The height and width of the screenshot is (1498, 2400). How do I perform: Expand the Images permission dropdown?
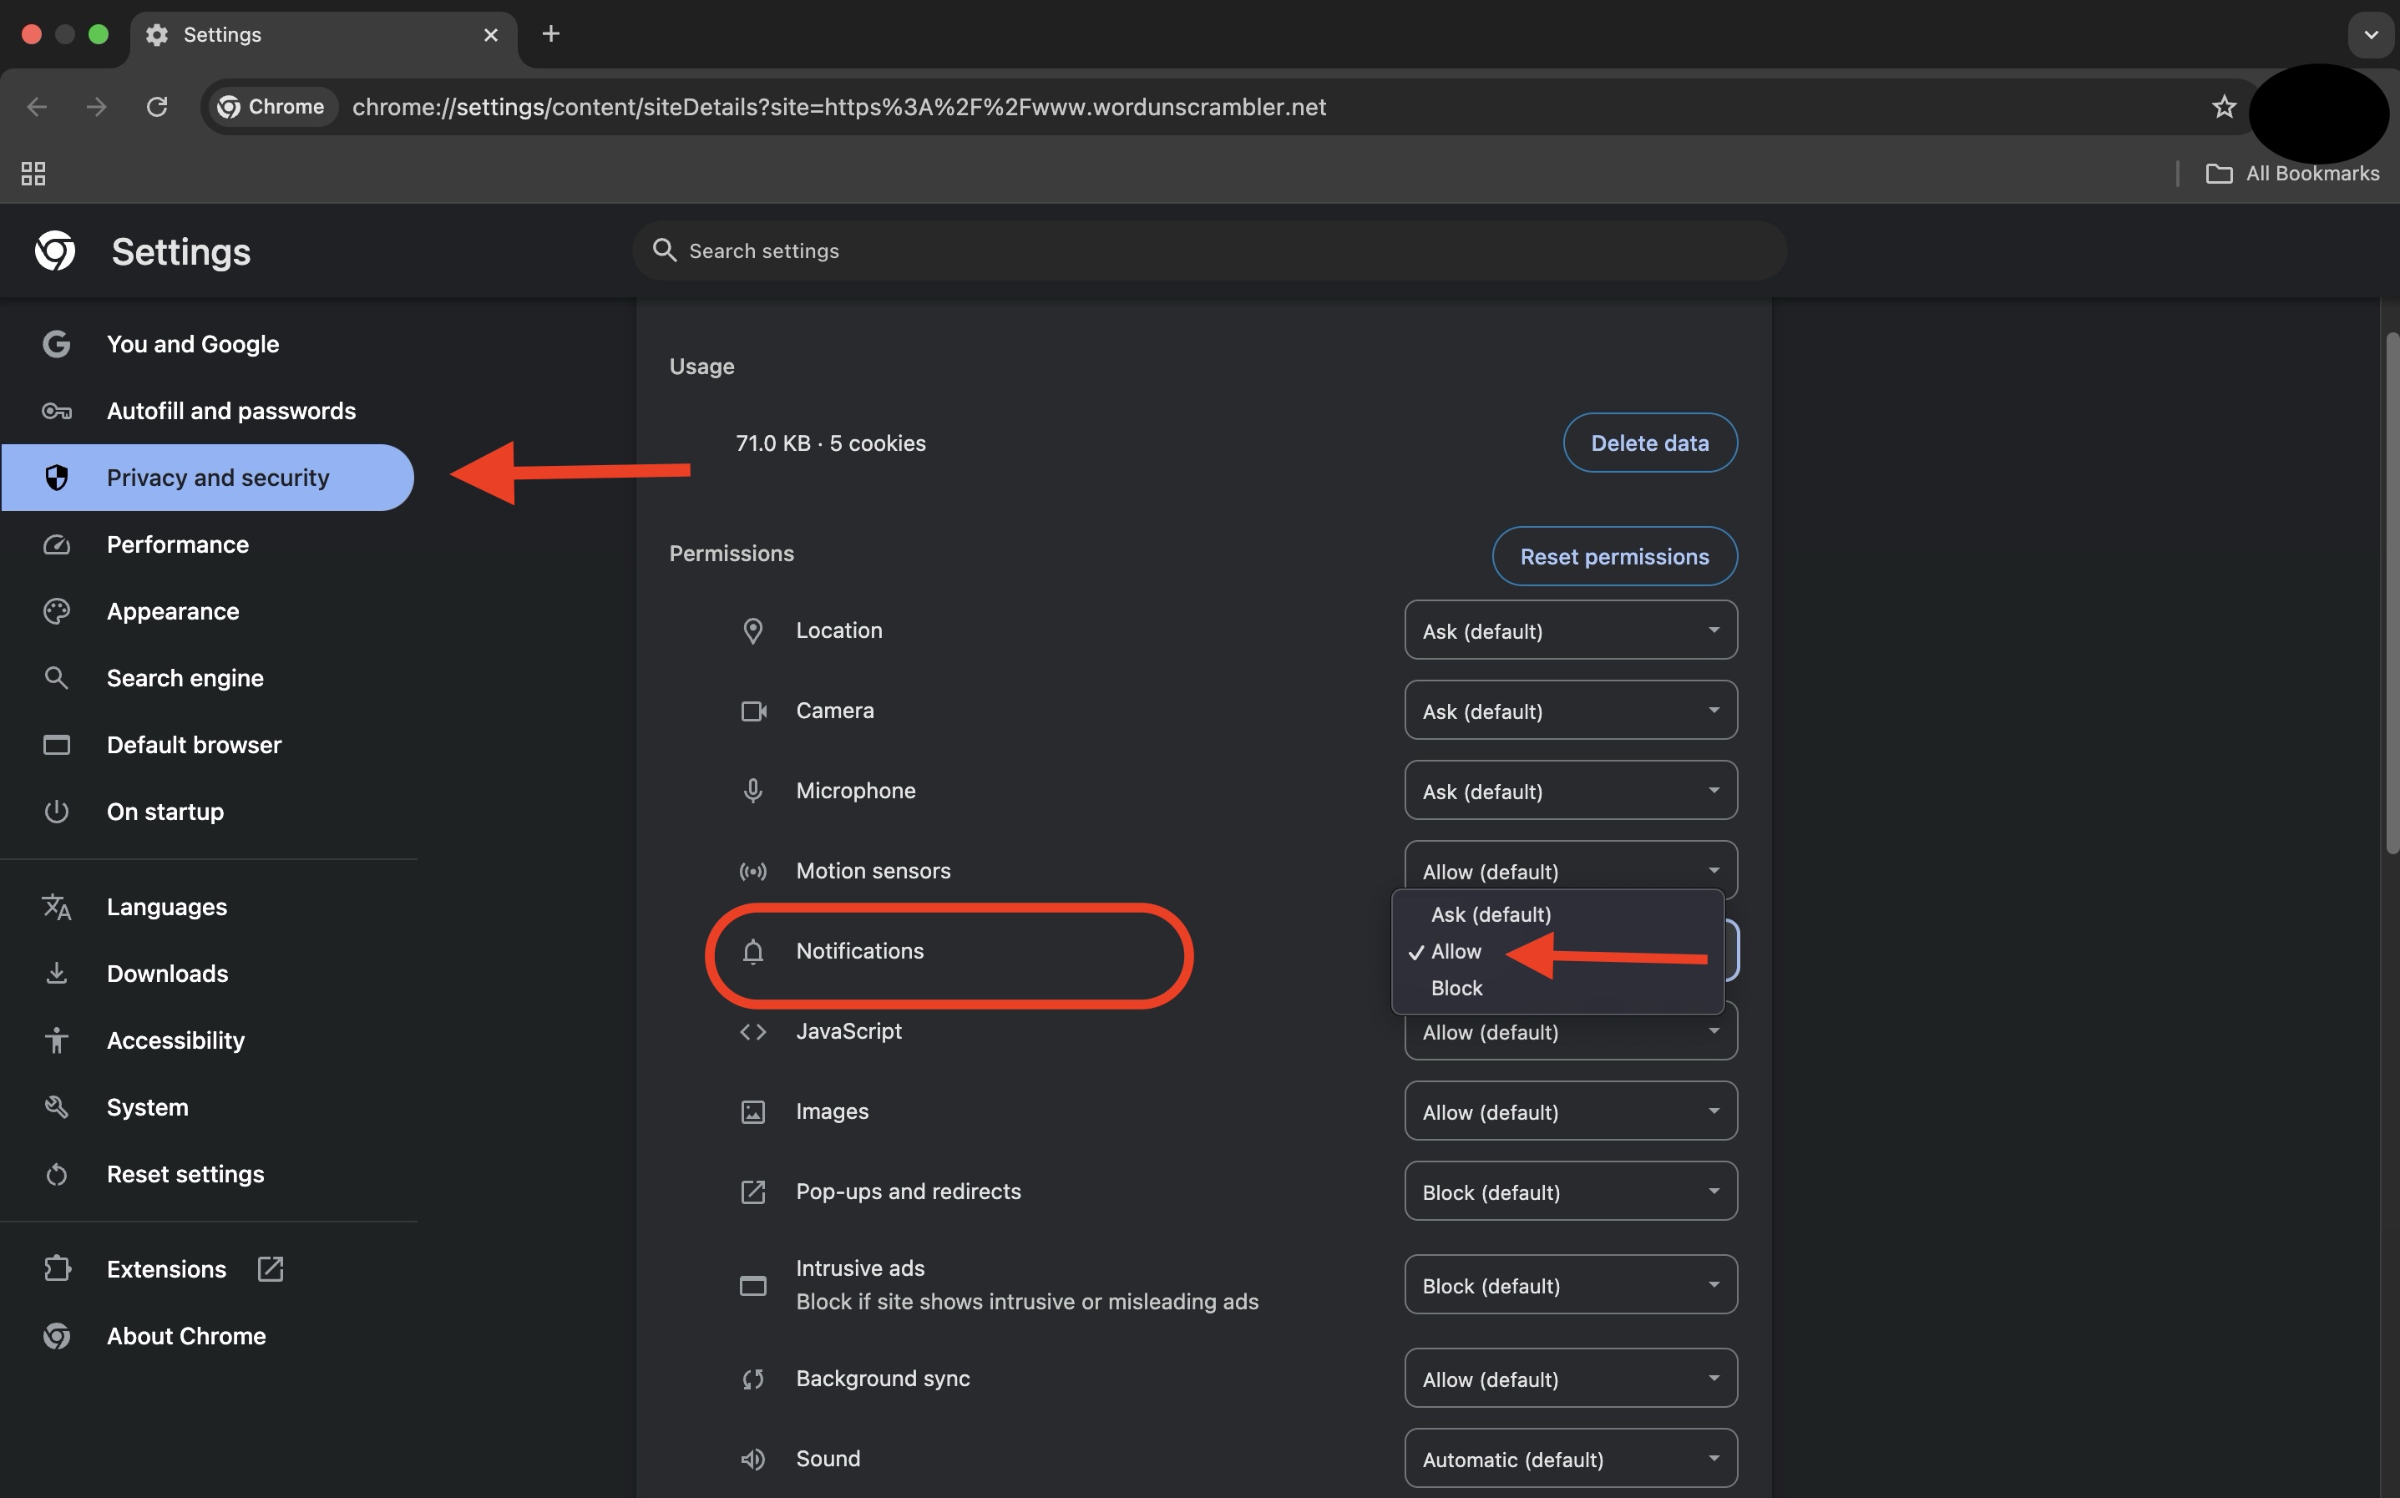[1571, 1111]
